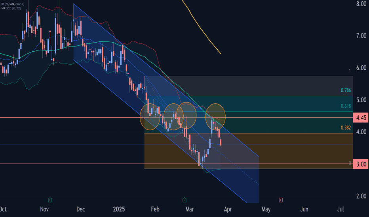The image size is (369, 217).
Task: Click the earnings marker before March
Action: (184, 200)
